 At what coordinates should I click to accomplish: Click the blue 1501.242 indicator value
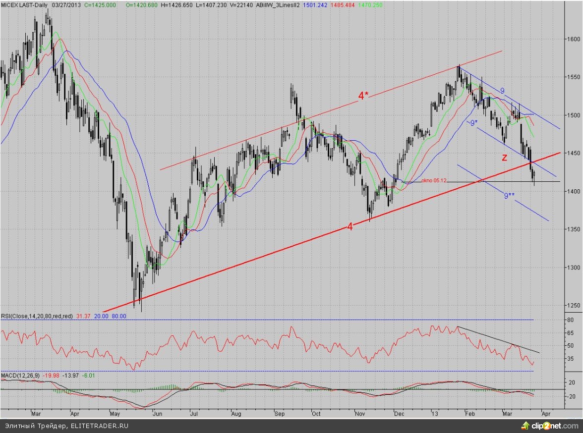point(318,4)
